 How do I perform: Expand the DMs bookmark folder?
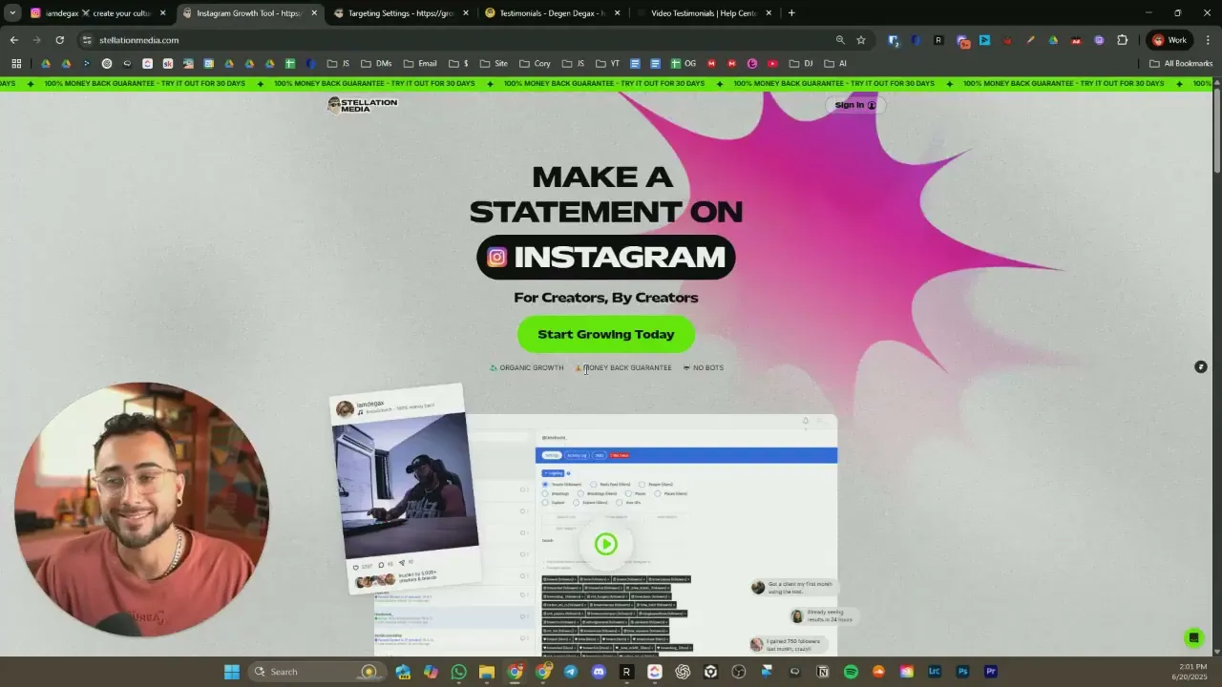[376, 64]
